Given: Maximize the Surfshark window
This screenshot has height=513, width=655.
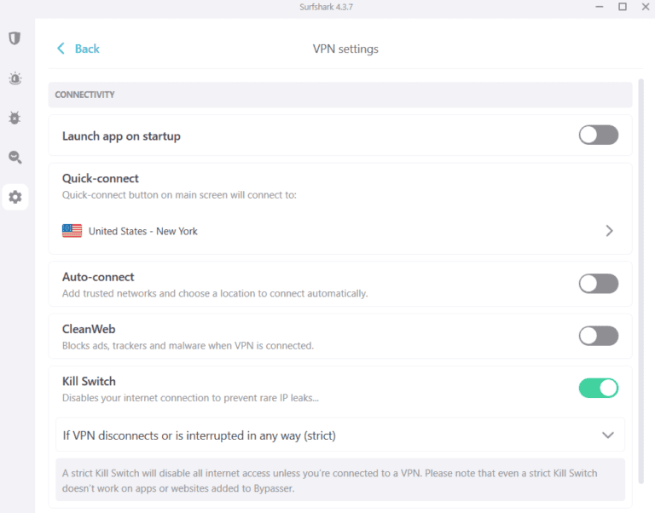Looking at the screenshot, I should [622, 7].
